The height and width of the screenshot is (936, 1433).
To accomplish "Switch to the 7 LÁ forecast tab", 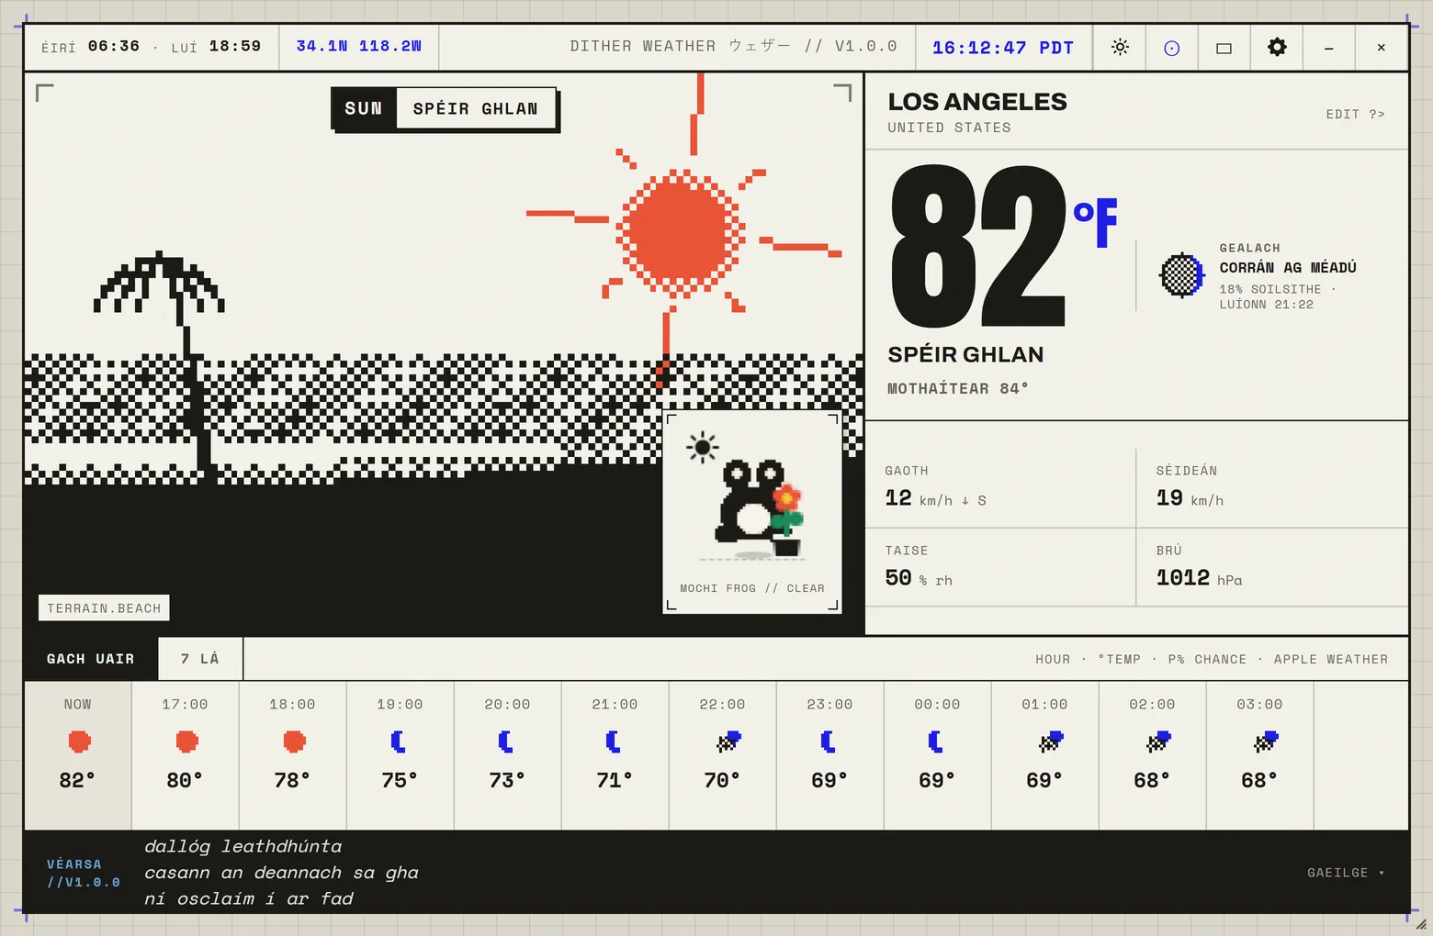I will [x=200, y=659].
